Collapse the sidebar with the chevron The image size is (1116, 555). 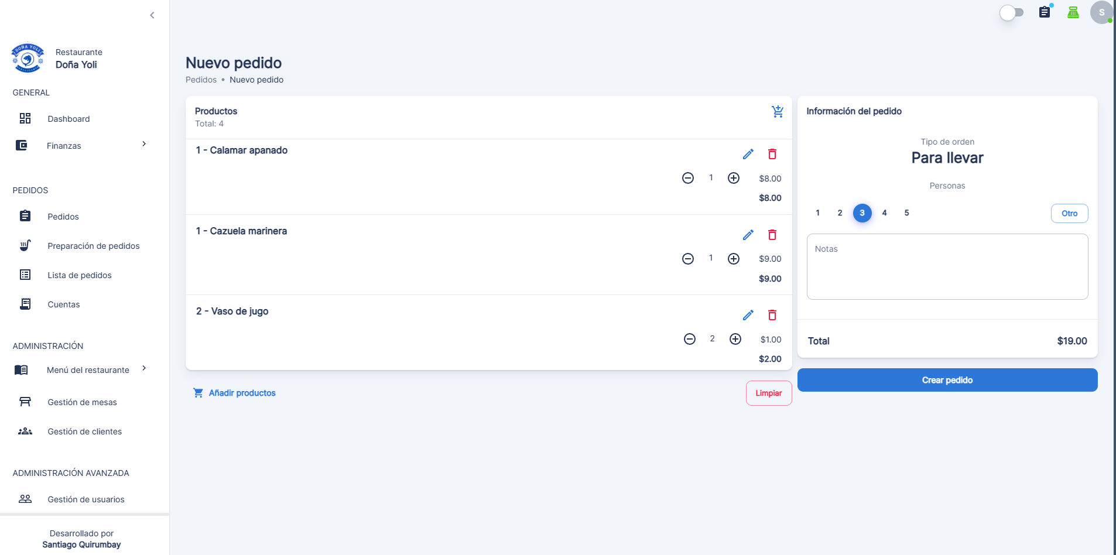(152, 15)
